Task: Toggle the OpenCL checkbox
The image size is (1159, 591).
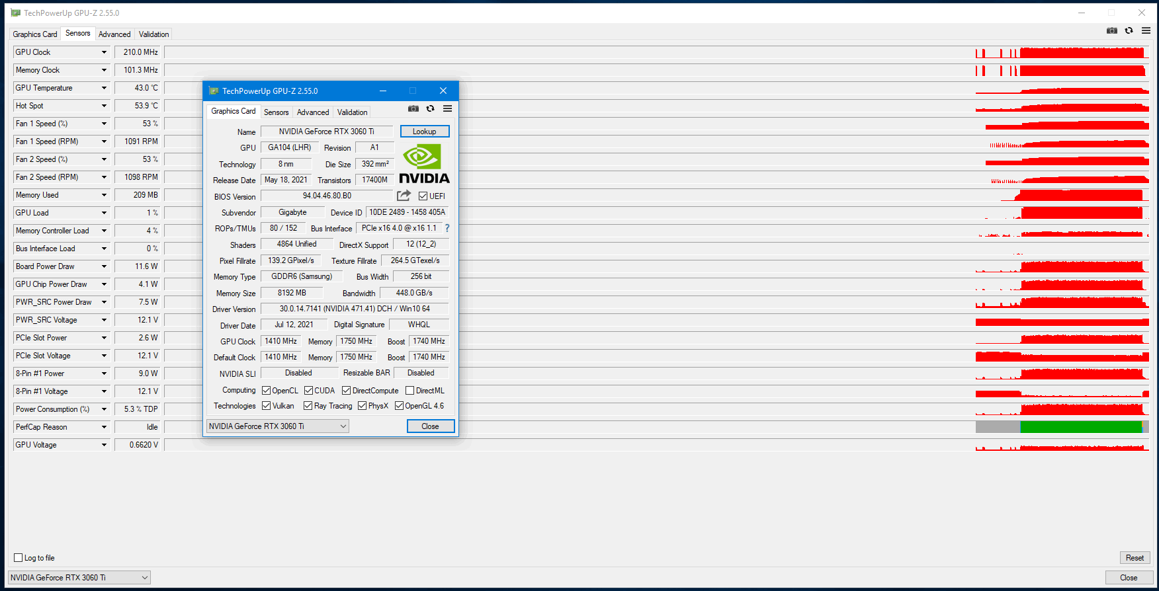Action: 266,391
